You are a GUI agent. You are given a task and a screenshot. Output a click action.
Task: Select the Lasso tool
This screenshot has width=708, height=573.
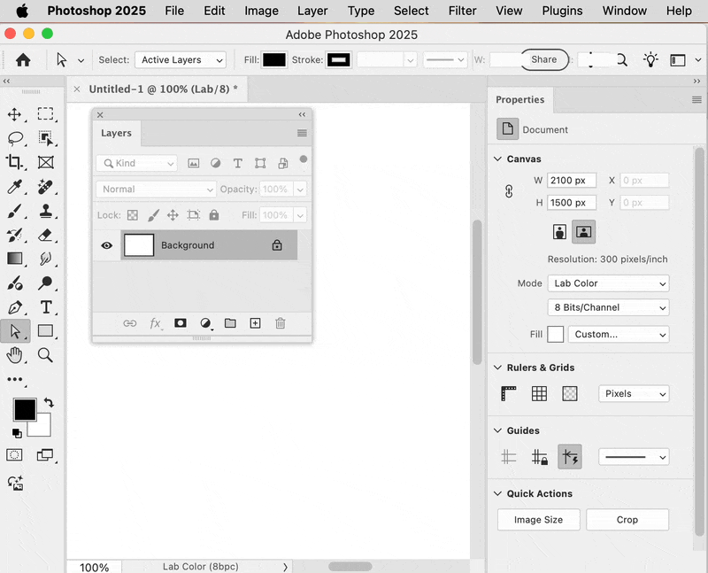[x=15, y=138]
